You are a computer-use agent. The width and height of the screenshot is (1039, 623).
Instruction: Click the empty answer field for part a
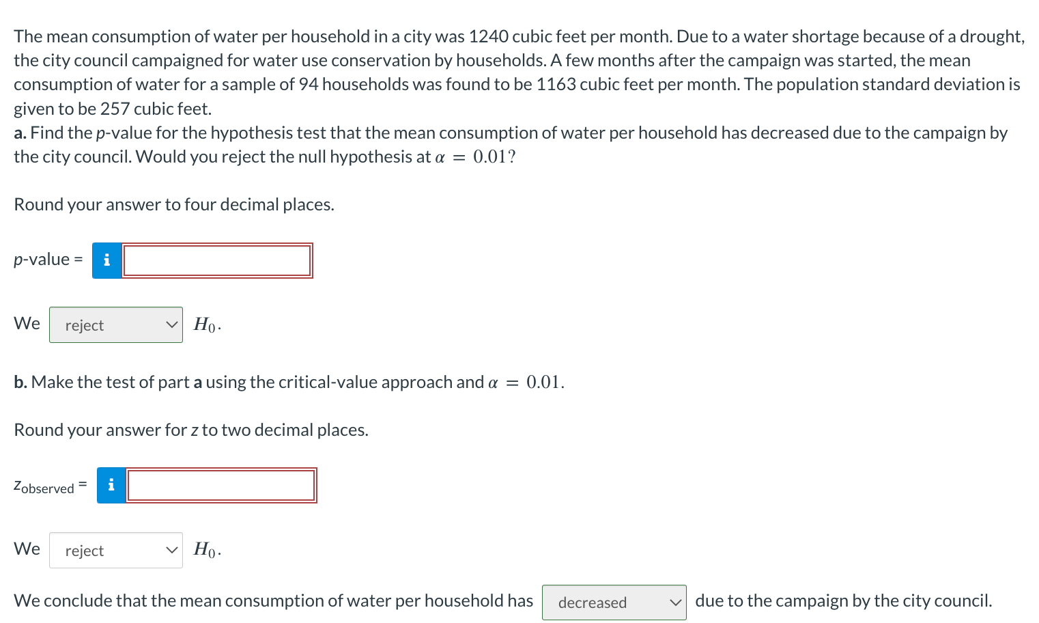[x=216, y=260]
